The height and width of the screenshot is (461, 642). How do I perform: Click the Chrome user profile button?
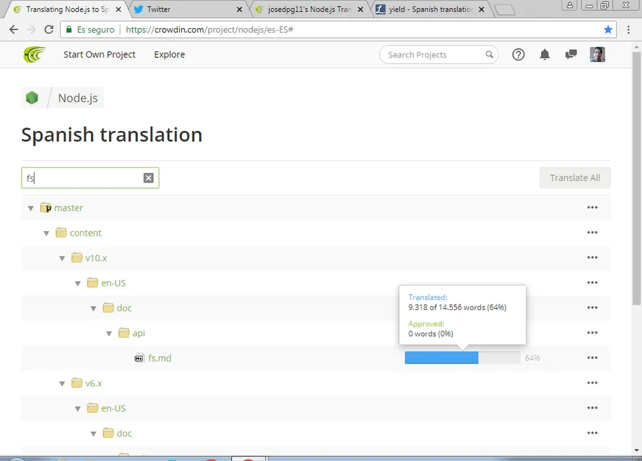570,5
